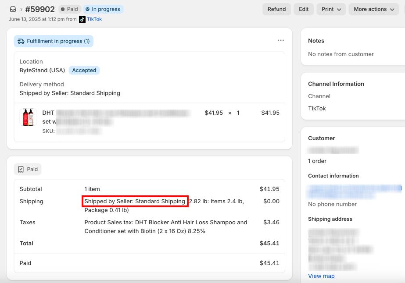The image size is (405, 283).
Task: Open the Print dropdown
Action: (x=331, y=9)
